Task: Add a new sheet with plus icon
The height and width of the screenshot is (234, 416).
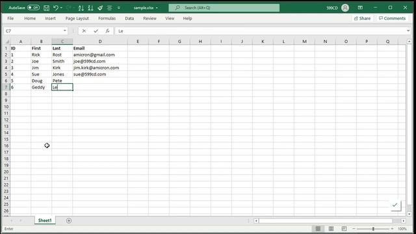Action: (x=69, y=220)
